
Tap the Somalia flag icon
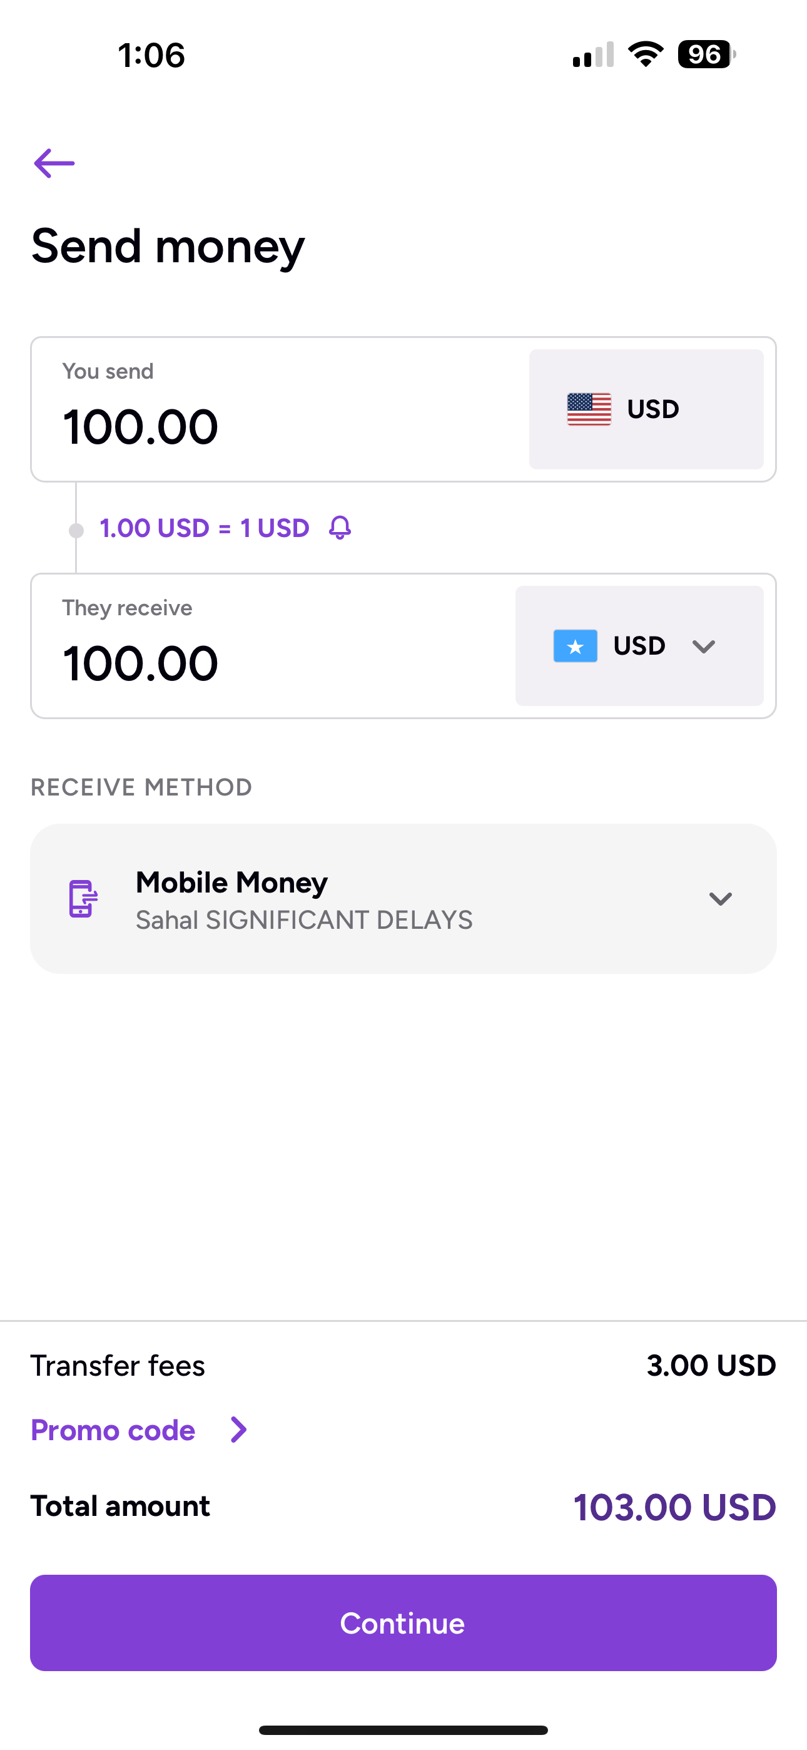576,645
